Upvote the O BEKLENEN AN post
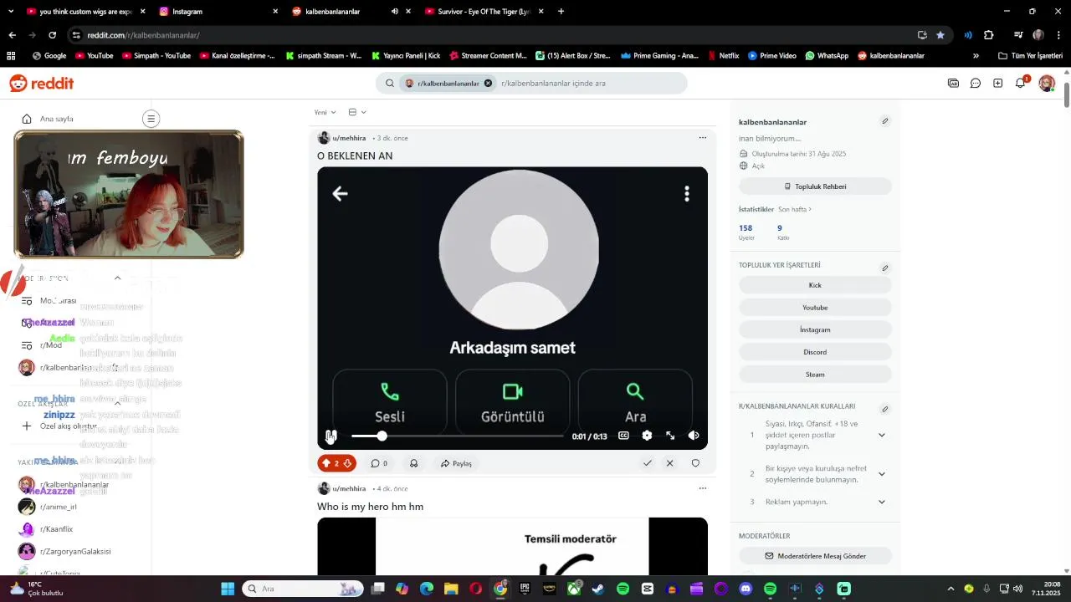The width and height of the screenshot is (1071, 602). pyautogui.click(x=326, y=463)
